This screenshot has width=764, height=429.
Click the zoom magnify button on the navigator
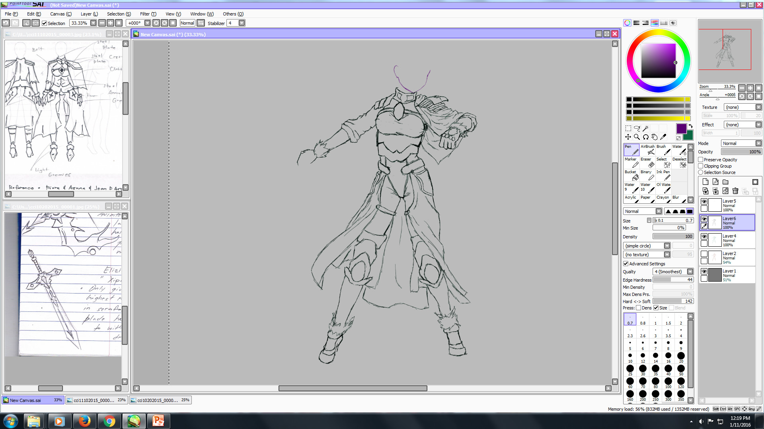click(750, 88)
